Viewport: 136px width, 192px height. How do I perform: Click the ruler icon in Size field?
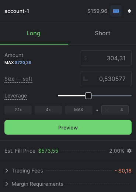[86, 79]
